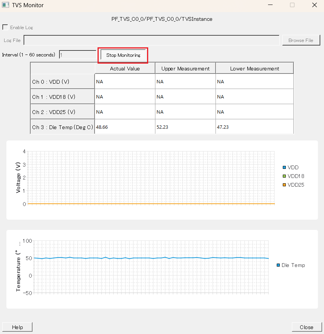Image resolution: width=324 pixels, height=334 pixels.
Task: Click the Die Temp upper measurement cell 52.23
Action: point(185,127)
